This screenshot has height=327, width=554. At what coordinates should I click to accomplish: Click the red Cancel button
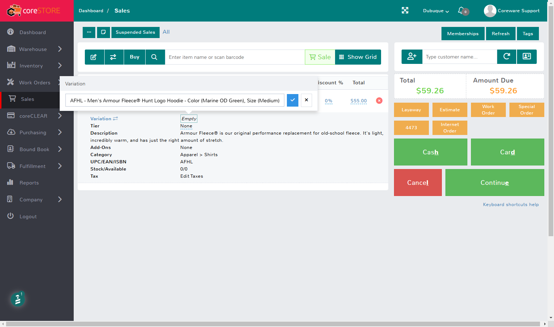(418, 183)
